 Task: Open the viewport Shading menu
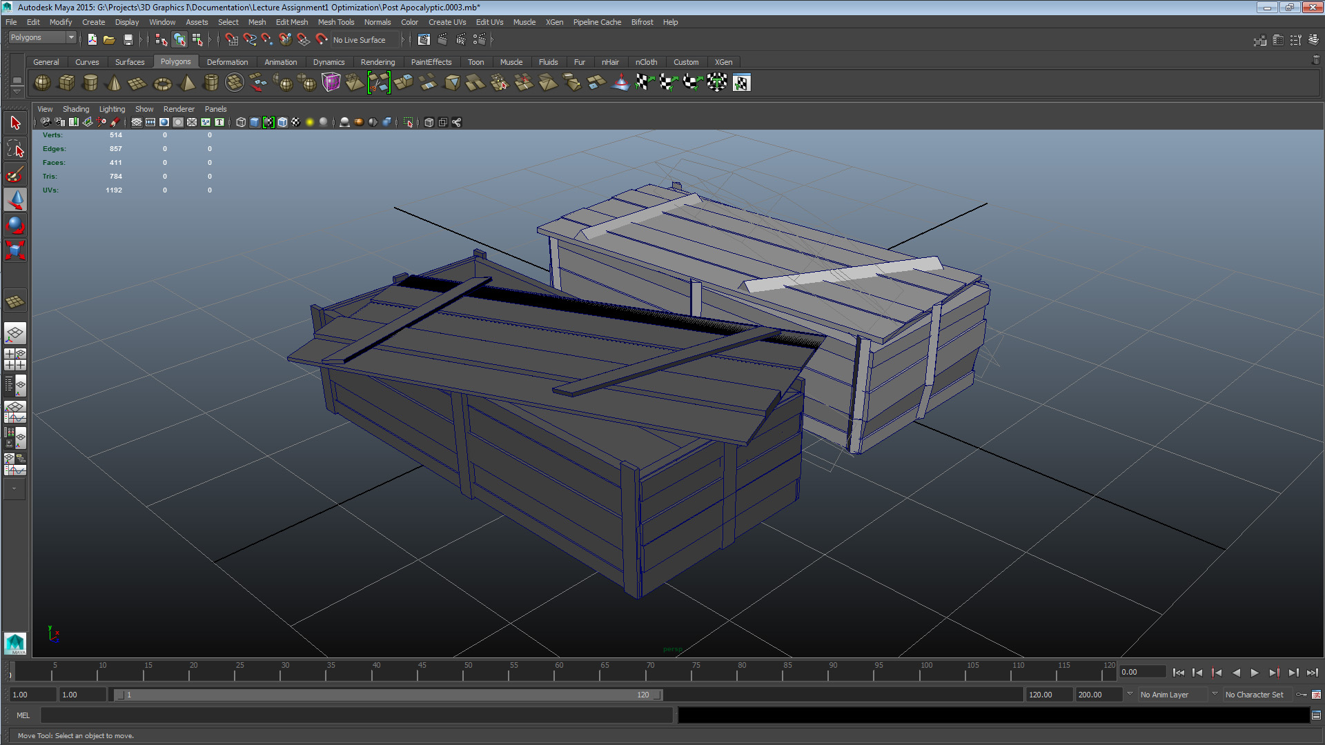[75, 109]
